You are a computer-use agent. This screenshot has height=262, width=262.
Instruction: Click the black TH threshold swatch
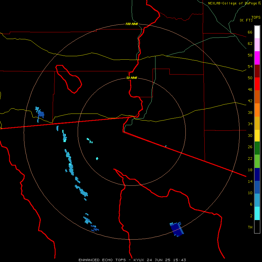click(257, 226)
